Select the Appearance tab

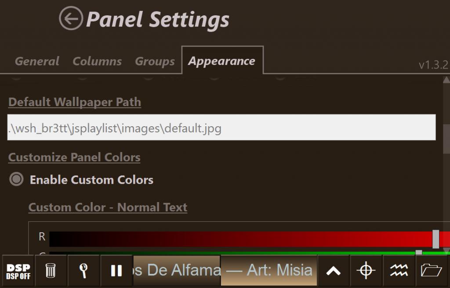click(221, 61)
